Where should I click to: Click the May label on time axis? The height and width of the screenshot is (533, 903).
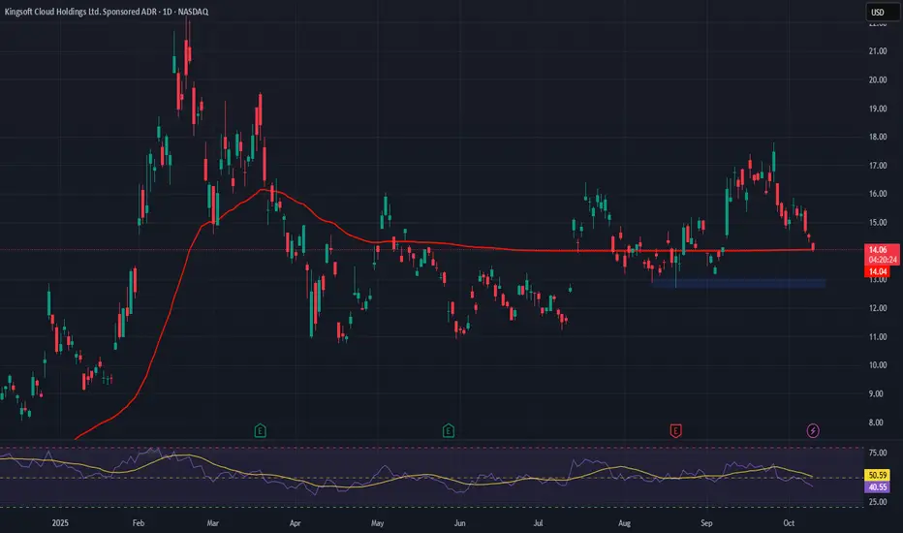click(x=377, y=523)
